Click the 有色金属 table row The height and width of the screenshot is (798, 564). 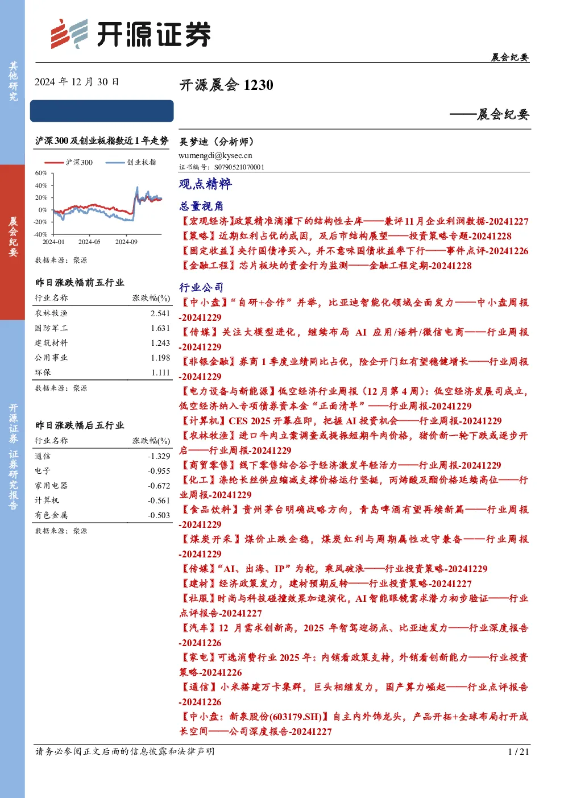[102, 515]
